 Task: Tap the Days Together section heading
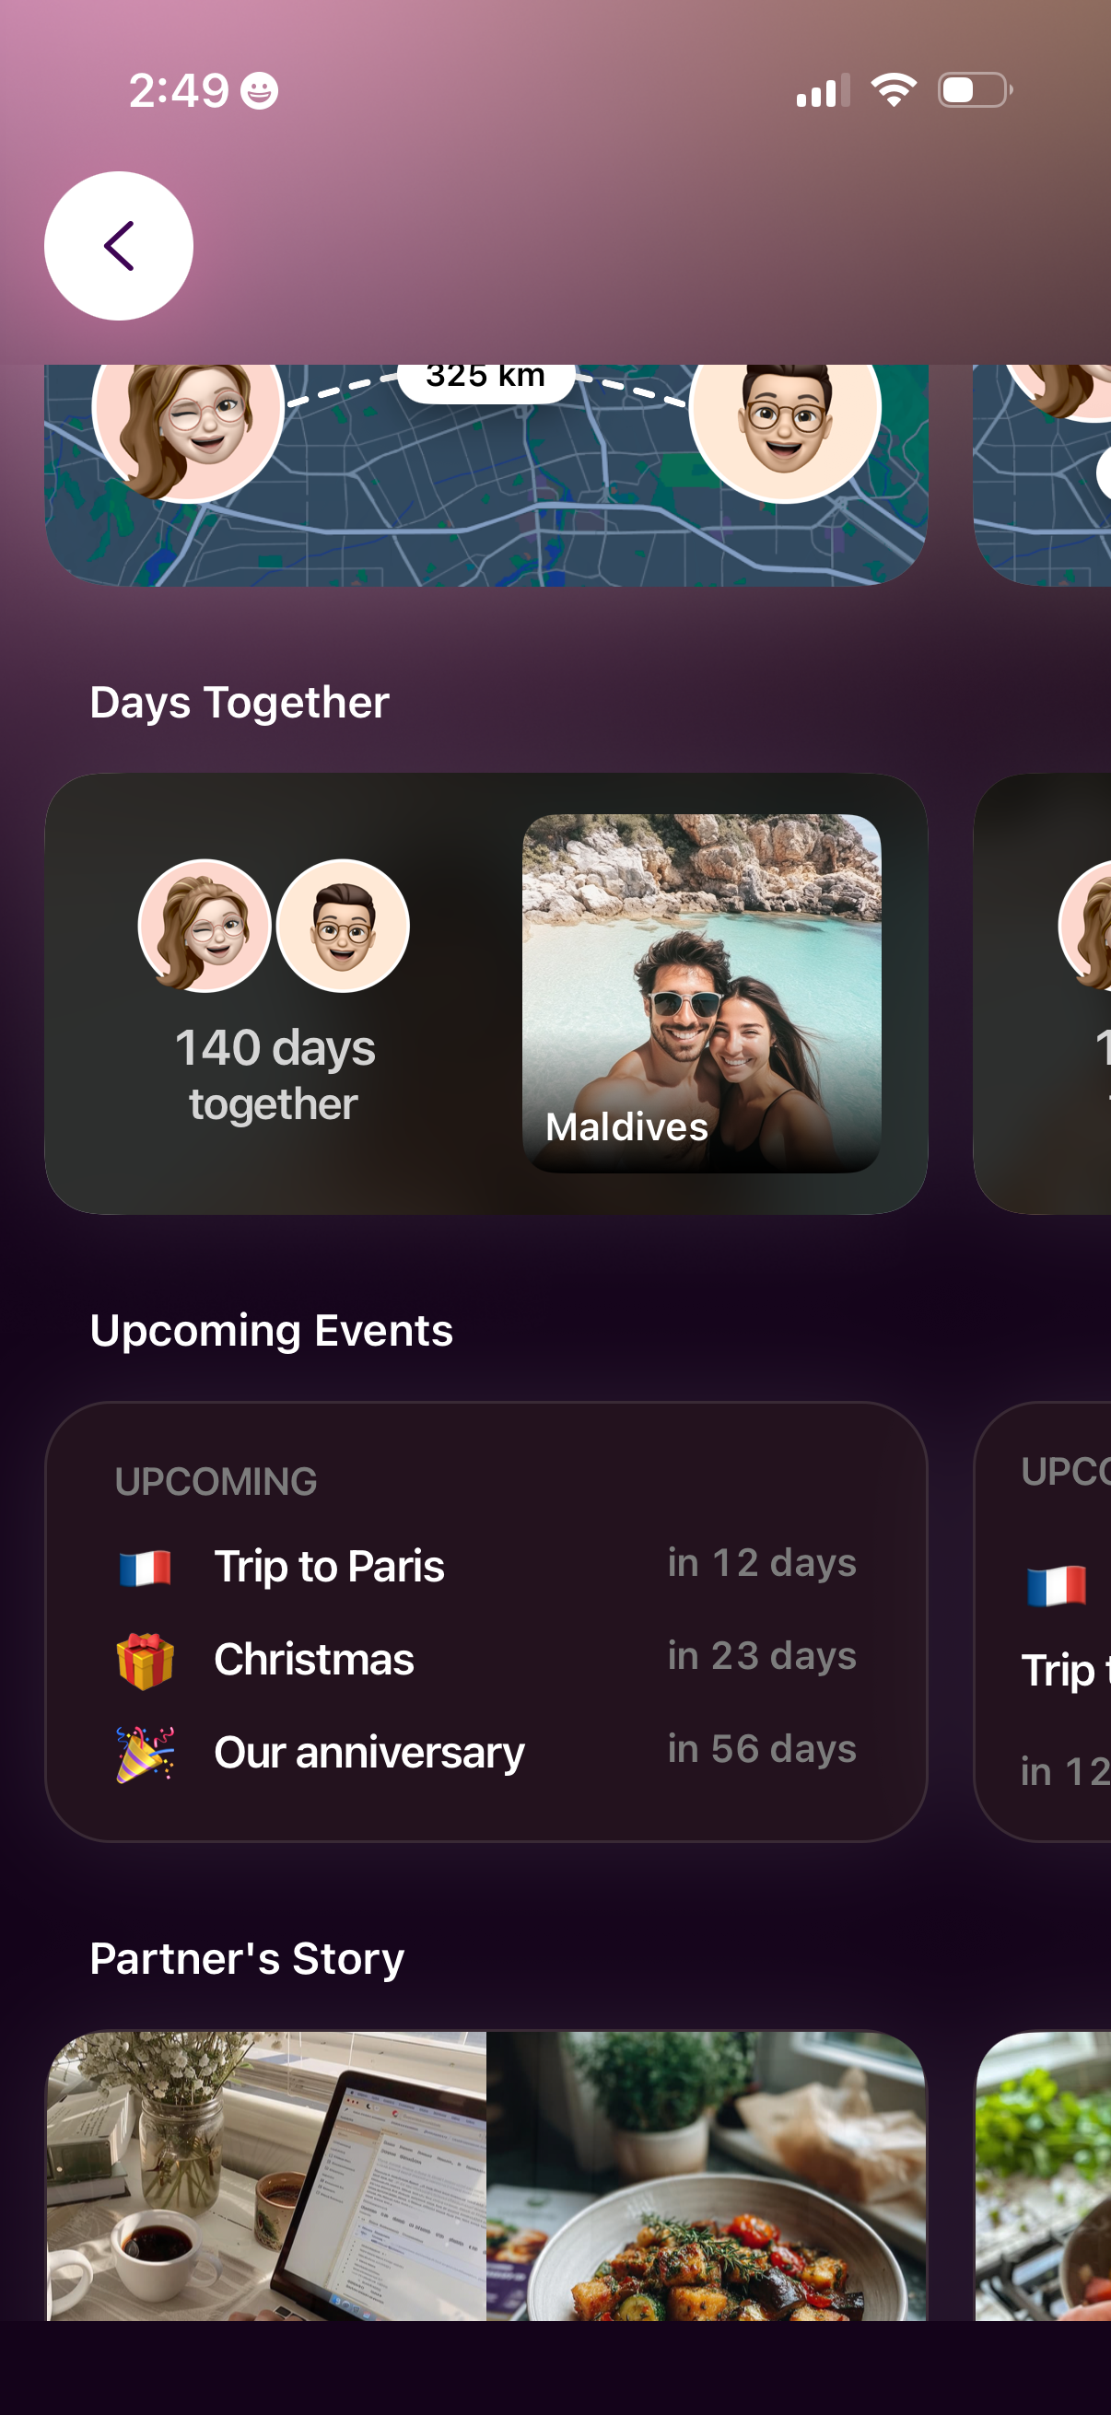240,702
